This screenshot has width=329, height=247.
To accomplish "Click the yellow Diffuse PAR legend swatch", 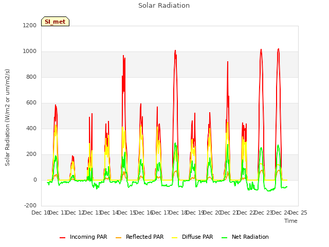I will click(175, 238).
